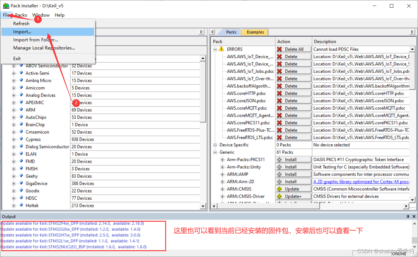This screenshot has height=257, width=418.
Task: Install the ARM::AMP pack
Action: pyautogui.click(x=294, y=174)
